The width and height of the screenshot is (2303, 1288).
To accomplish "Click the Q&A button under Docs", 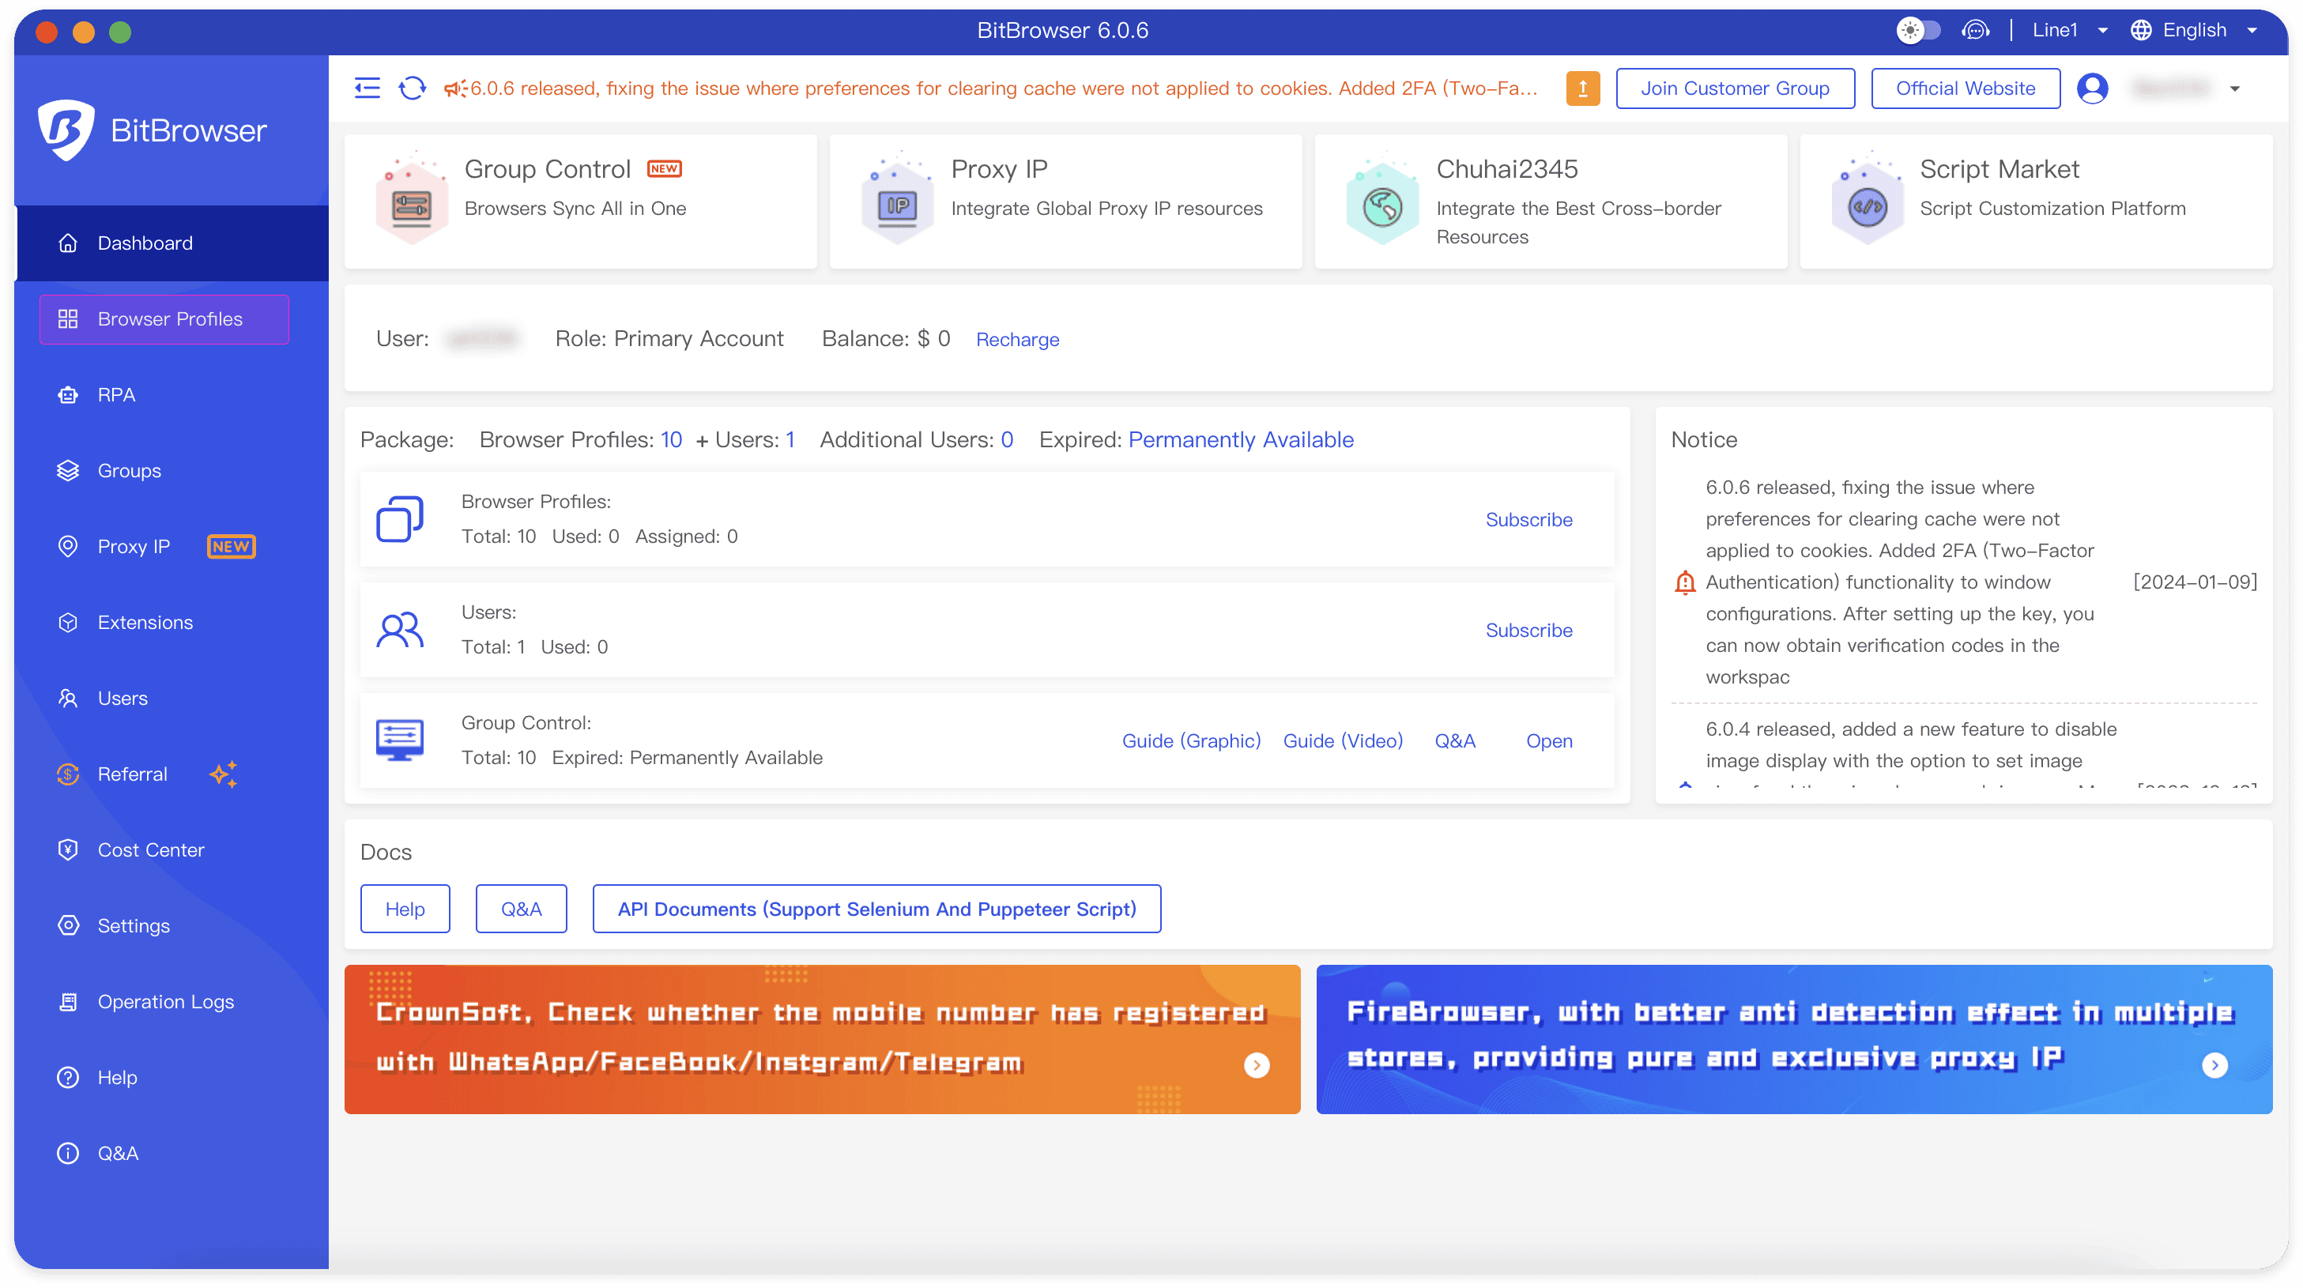I will click(521, 909).
